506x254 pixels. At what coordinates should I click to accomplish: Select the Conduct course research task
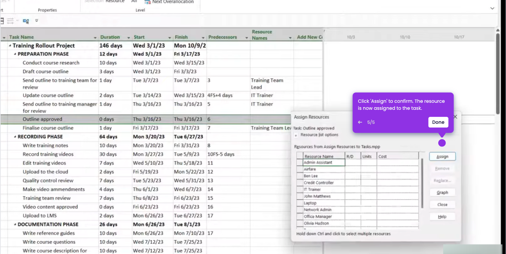51,63
